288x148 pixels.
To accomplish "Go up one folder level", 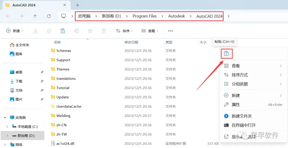I will (x=35, y=16).
